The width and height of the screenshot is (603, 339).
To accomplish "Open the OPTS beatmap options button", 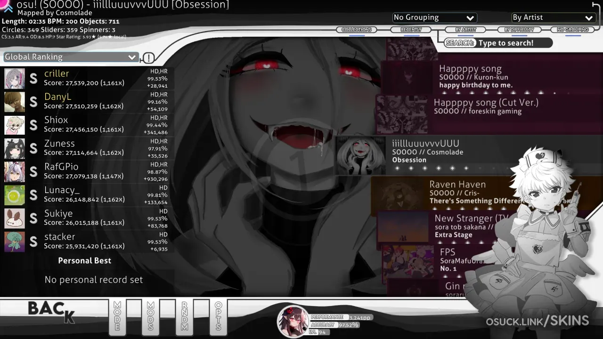I will (x=218, y=317).
